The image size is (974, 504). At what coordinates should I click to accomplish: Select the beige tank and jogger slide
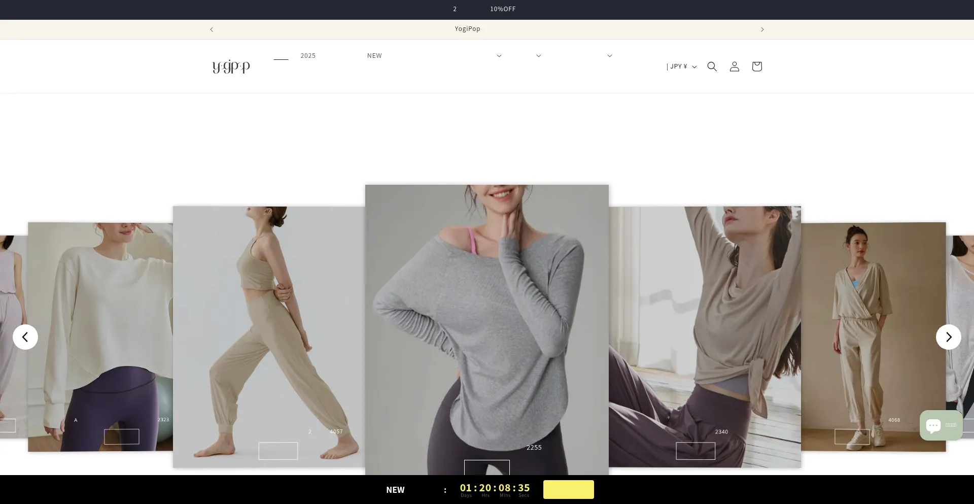click(x=269, y=325)
